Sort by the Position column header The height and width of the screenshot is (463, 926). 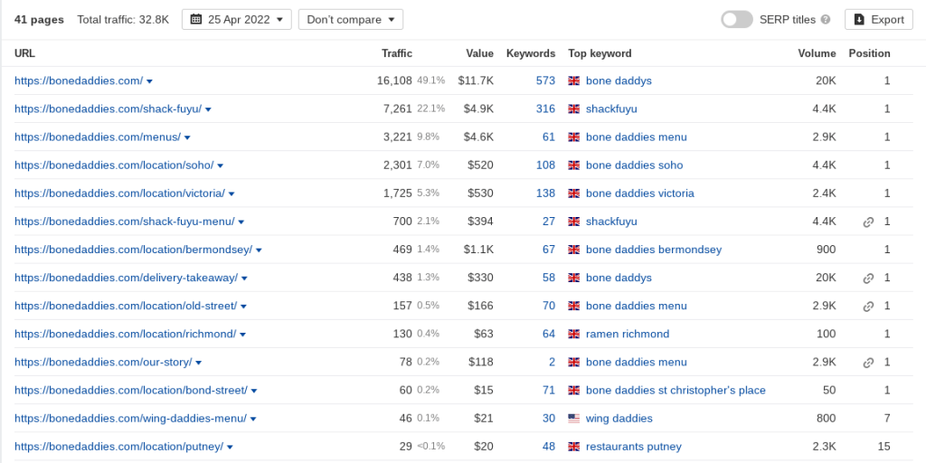[x=869, y=53]
